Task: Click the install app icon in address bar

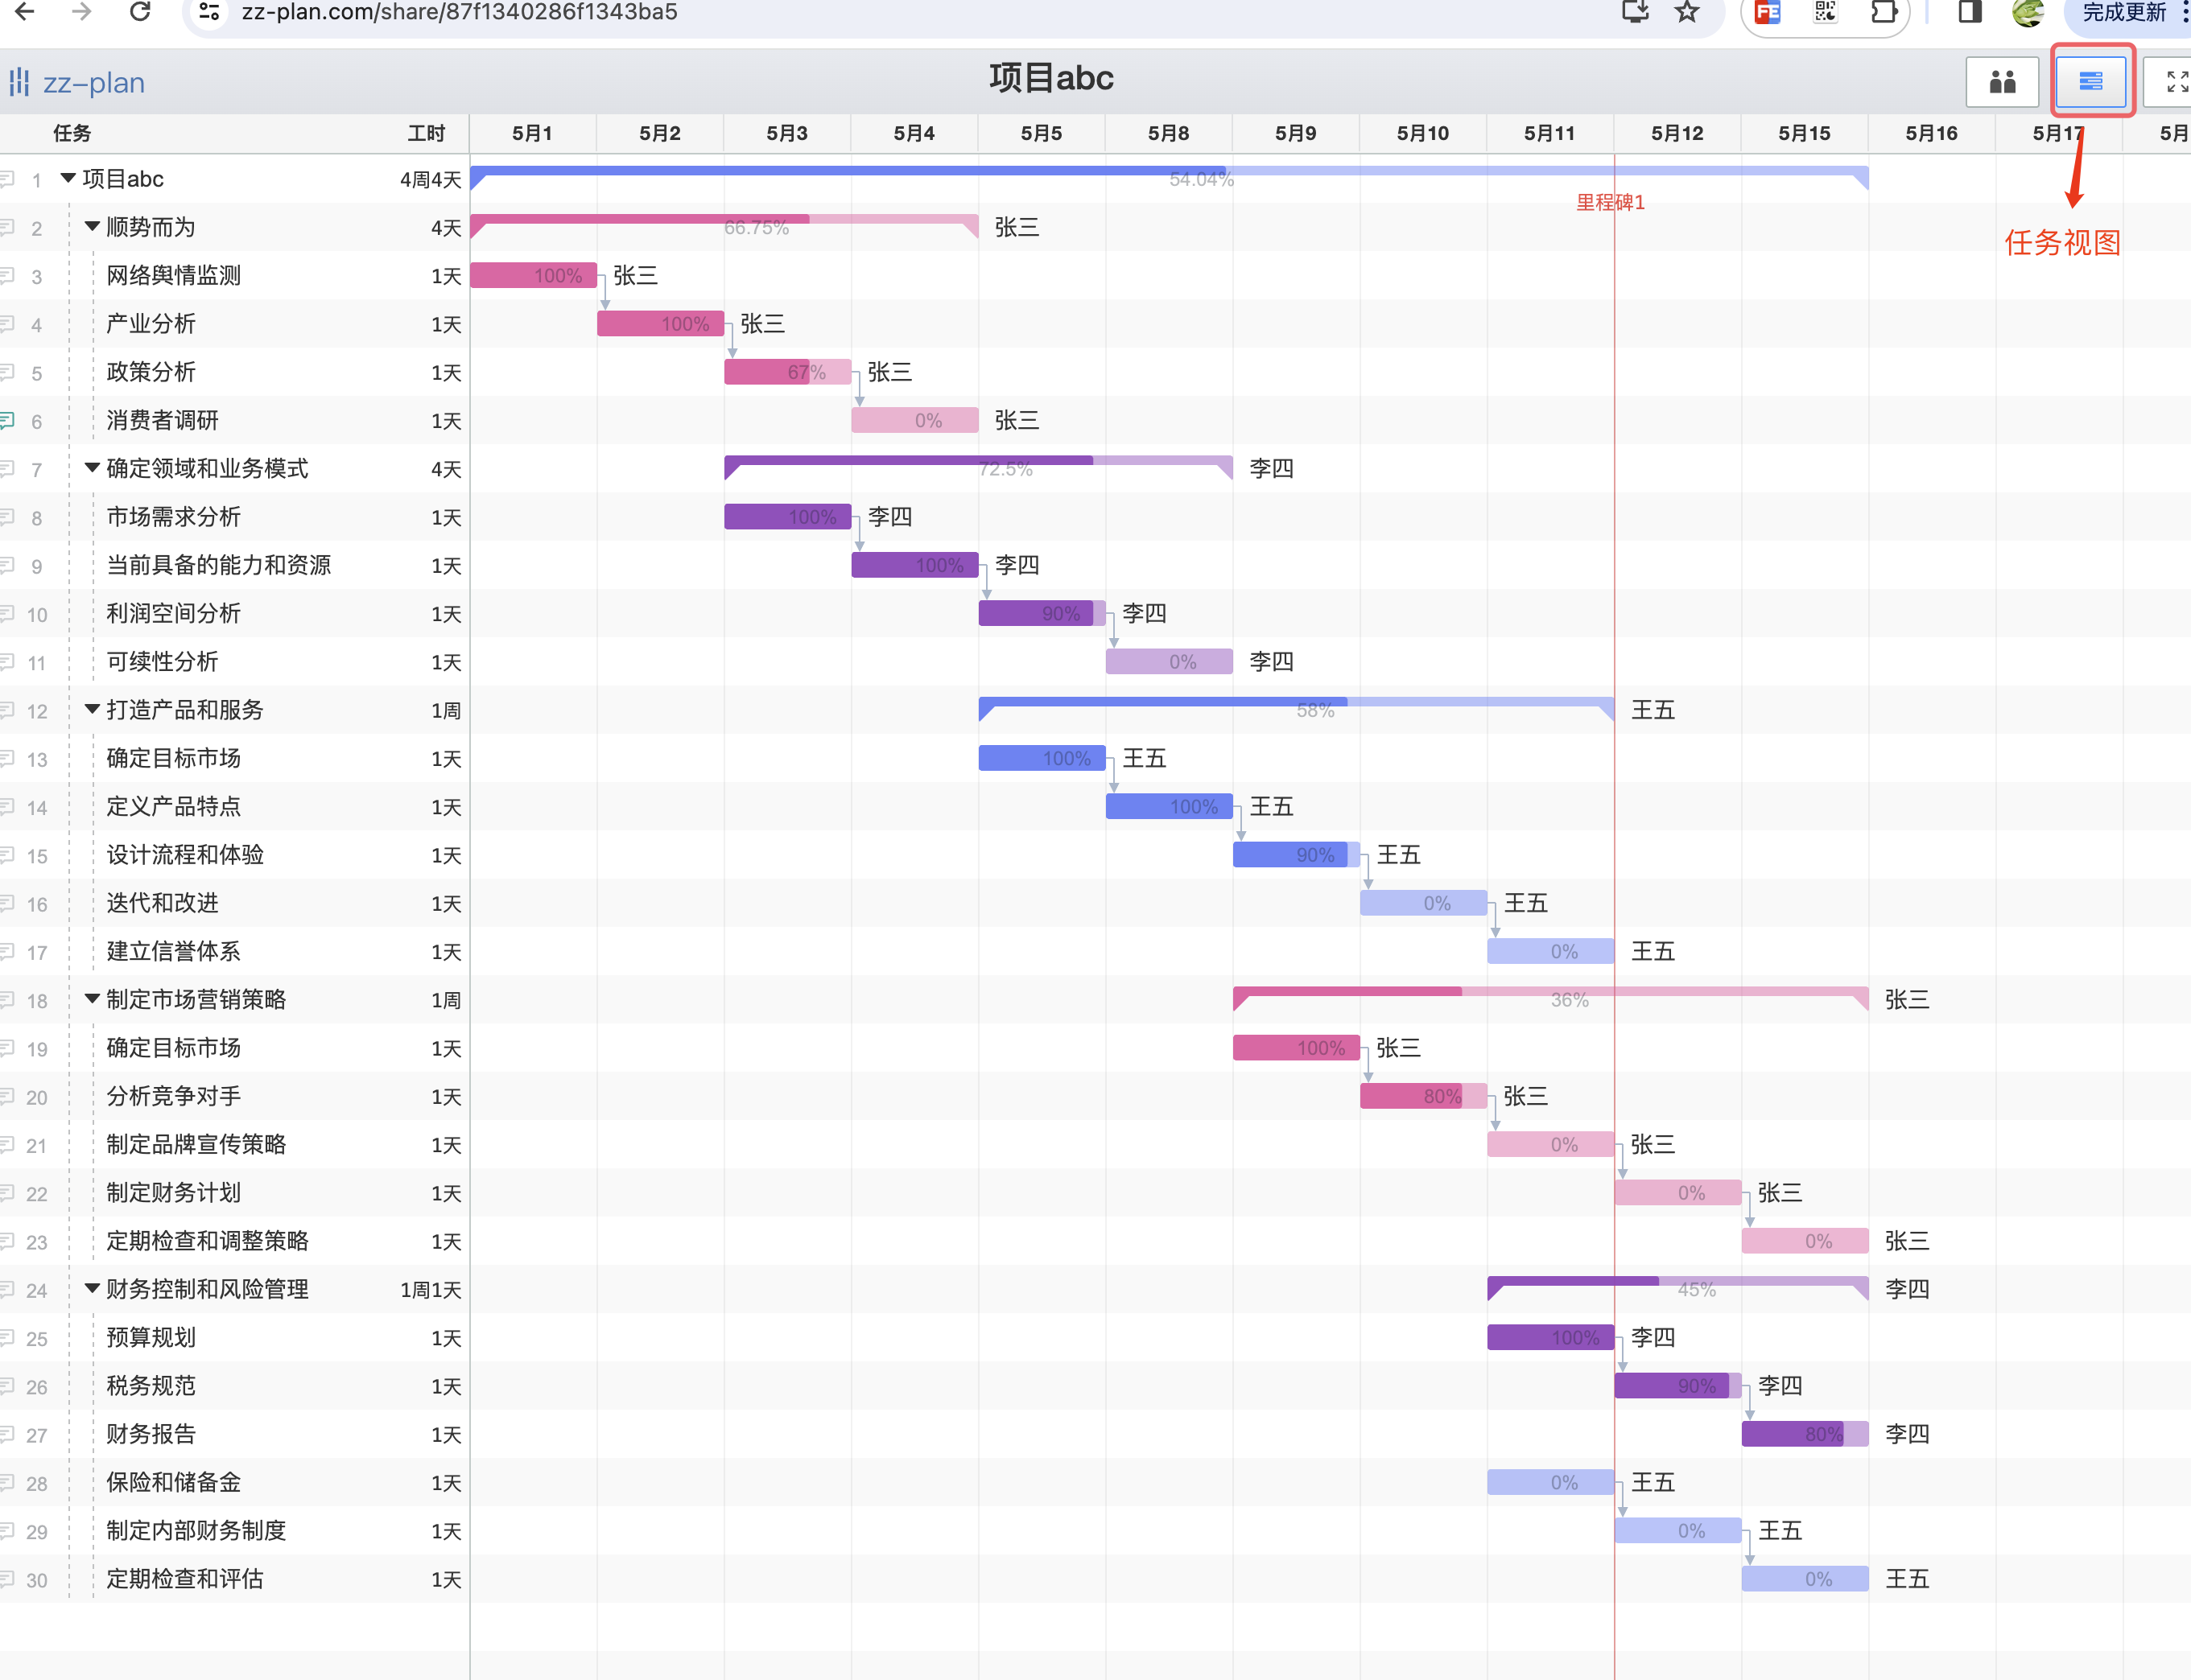Action: coord(1635,12)
